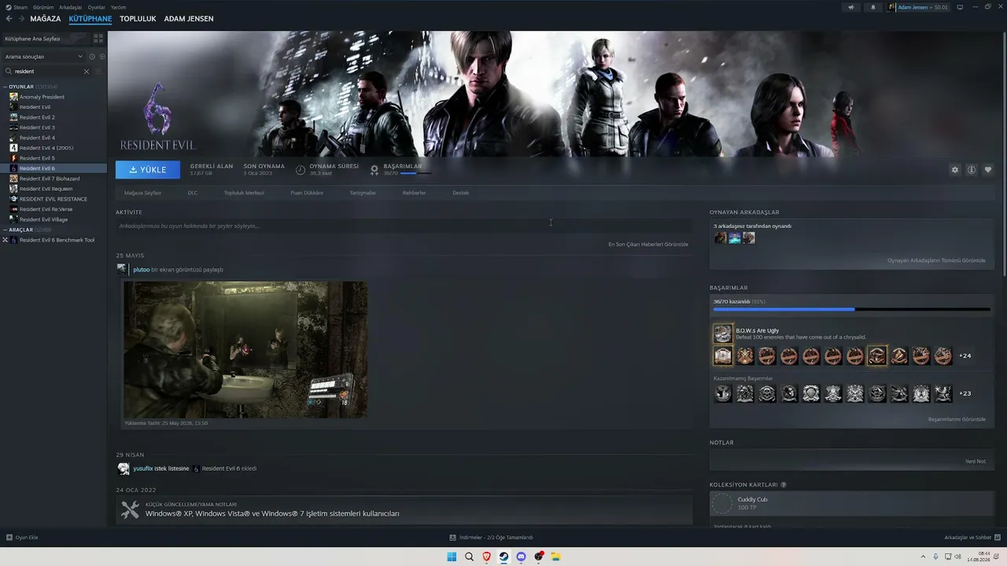Viewport: 1007px width, 566px height.
Task: Go back with the left navigation arrow
Action: coord(9,19)
